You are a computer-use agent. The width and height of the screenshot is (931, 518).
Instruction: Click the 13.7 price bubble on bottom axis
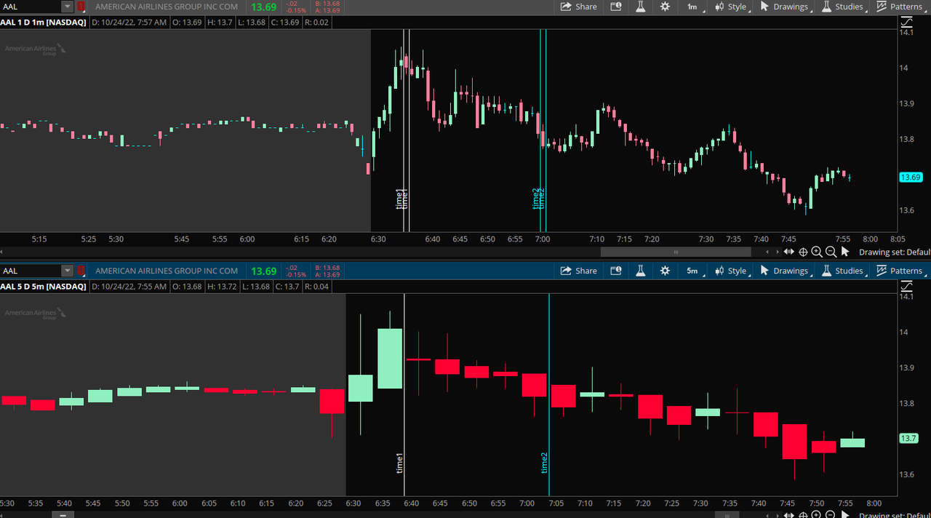point(909,438)
